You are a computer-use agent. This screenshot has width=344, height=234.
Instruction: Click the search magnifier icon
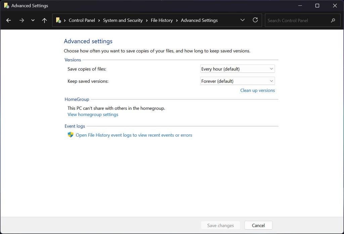click(333, 20)
